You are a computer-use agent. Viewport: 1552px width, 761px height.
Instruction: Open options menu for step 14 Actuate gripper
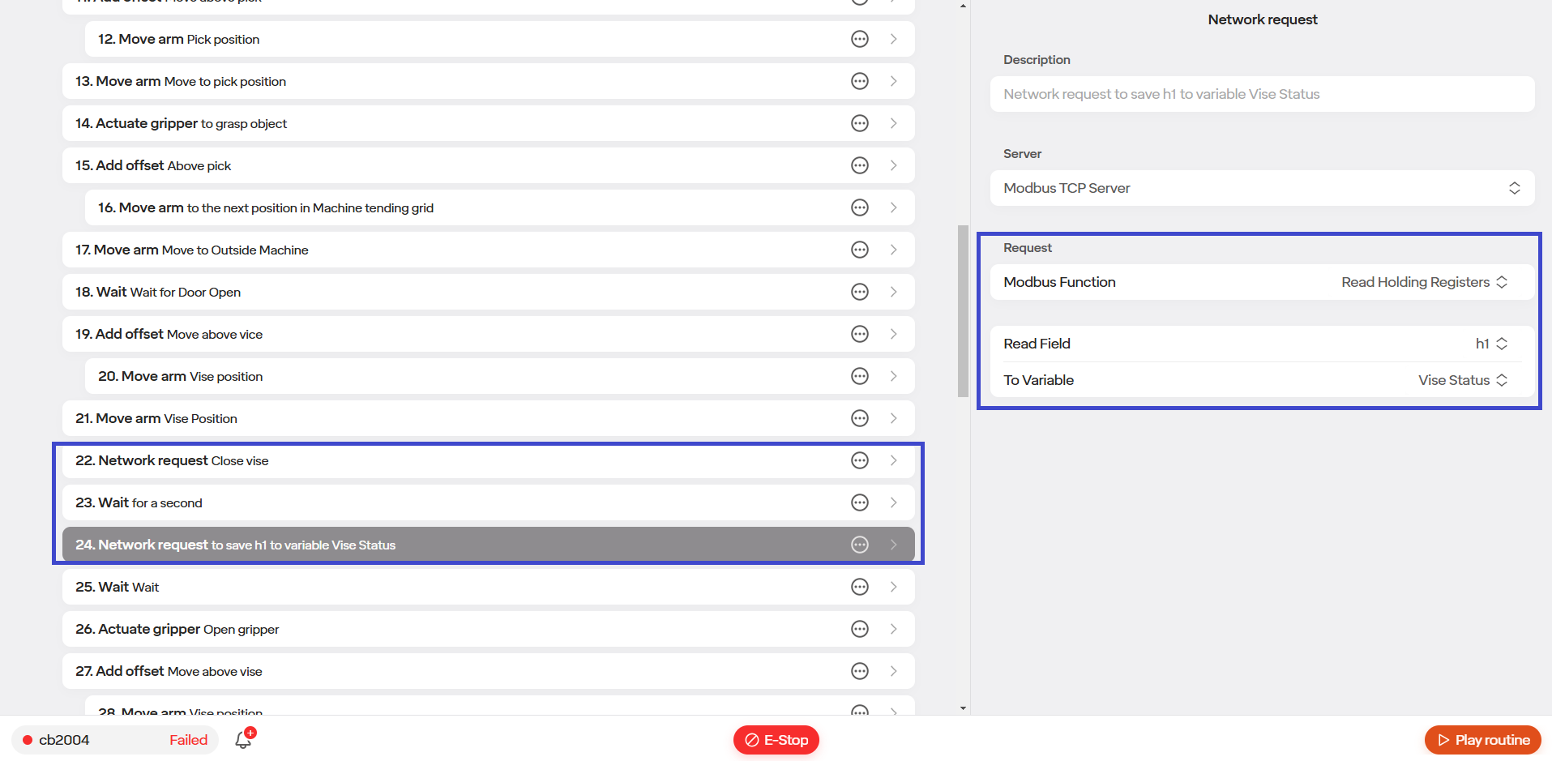(860, 123)
